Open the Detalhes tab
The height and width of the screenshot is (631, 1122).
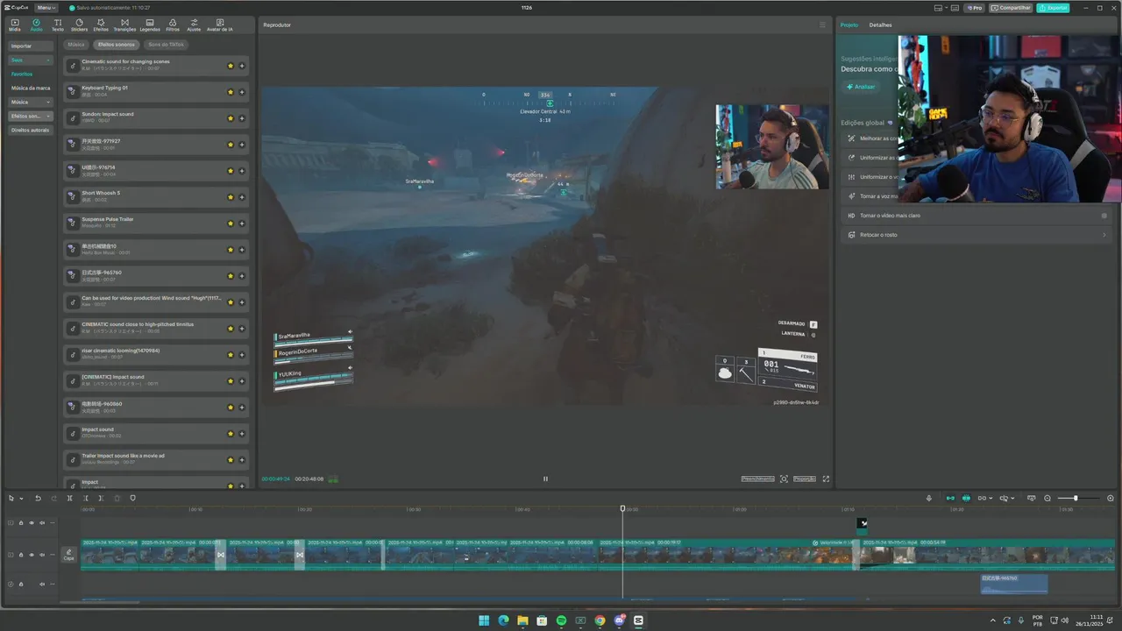pos(880,25)
